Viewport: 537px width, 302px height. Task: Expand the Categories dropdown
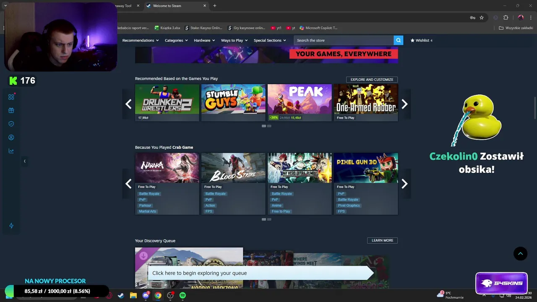pyautogui.click(x=176, y=40)
